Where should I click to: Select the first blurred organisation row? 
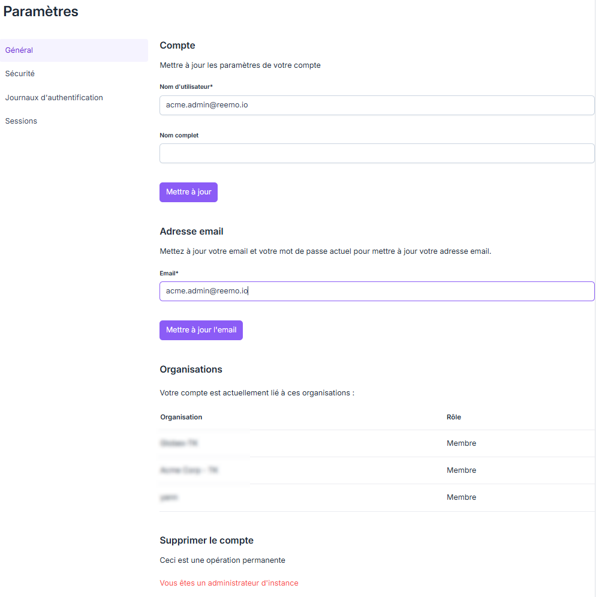point(377,443)
